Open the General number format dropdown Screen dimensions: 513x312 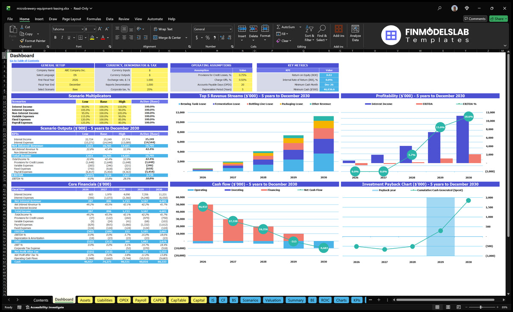(x=230, y=29)
